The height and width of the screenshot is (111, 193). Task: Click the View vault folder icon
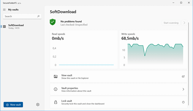[56, 76]
